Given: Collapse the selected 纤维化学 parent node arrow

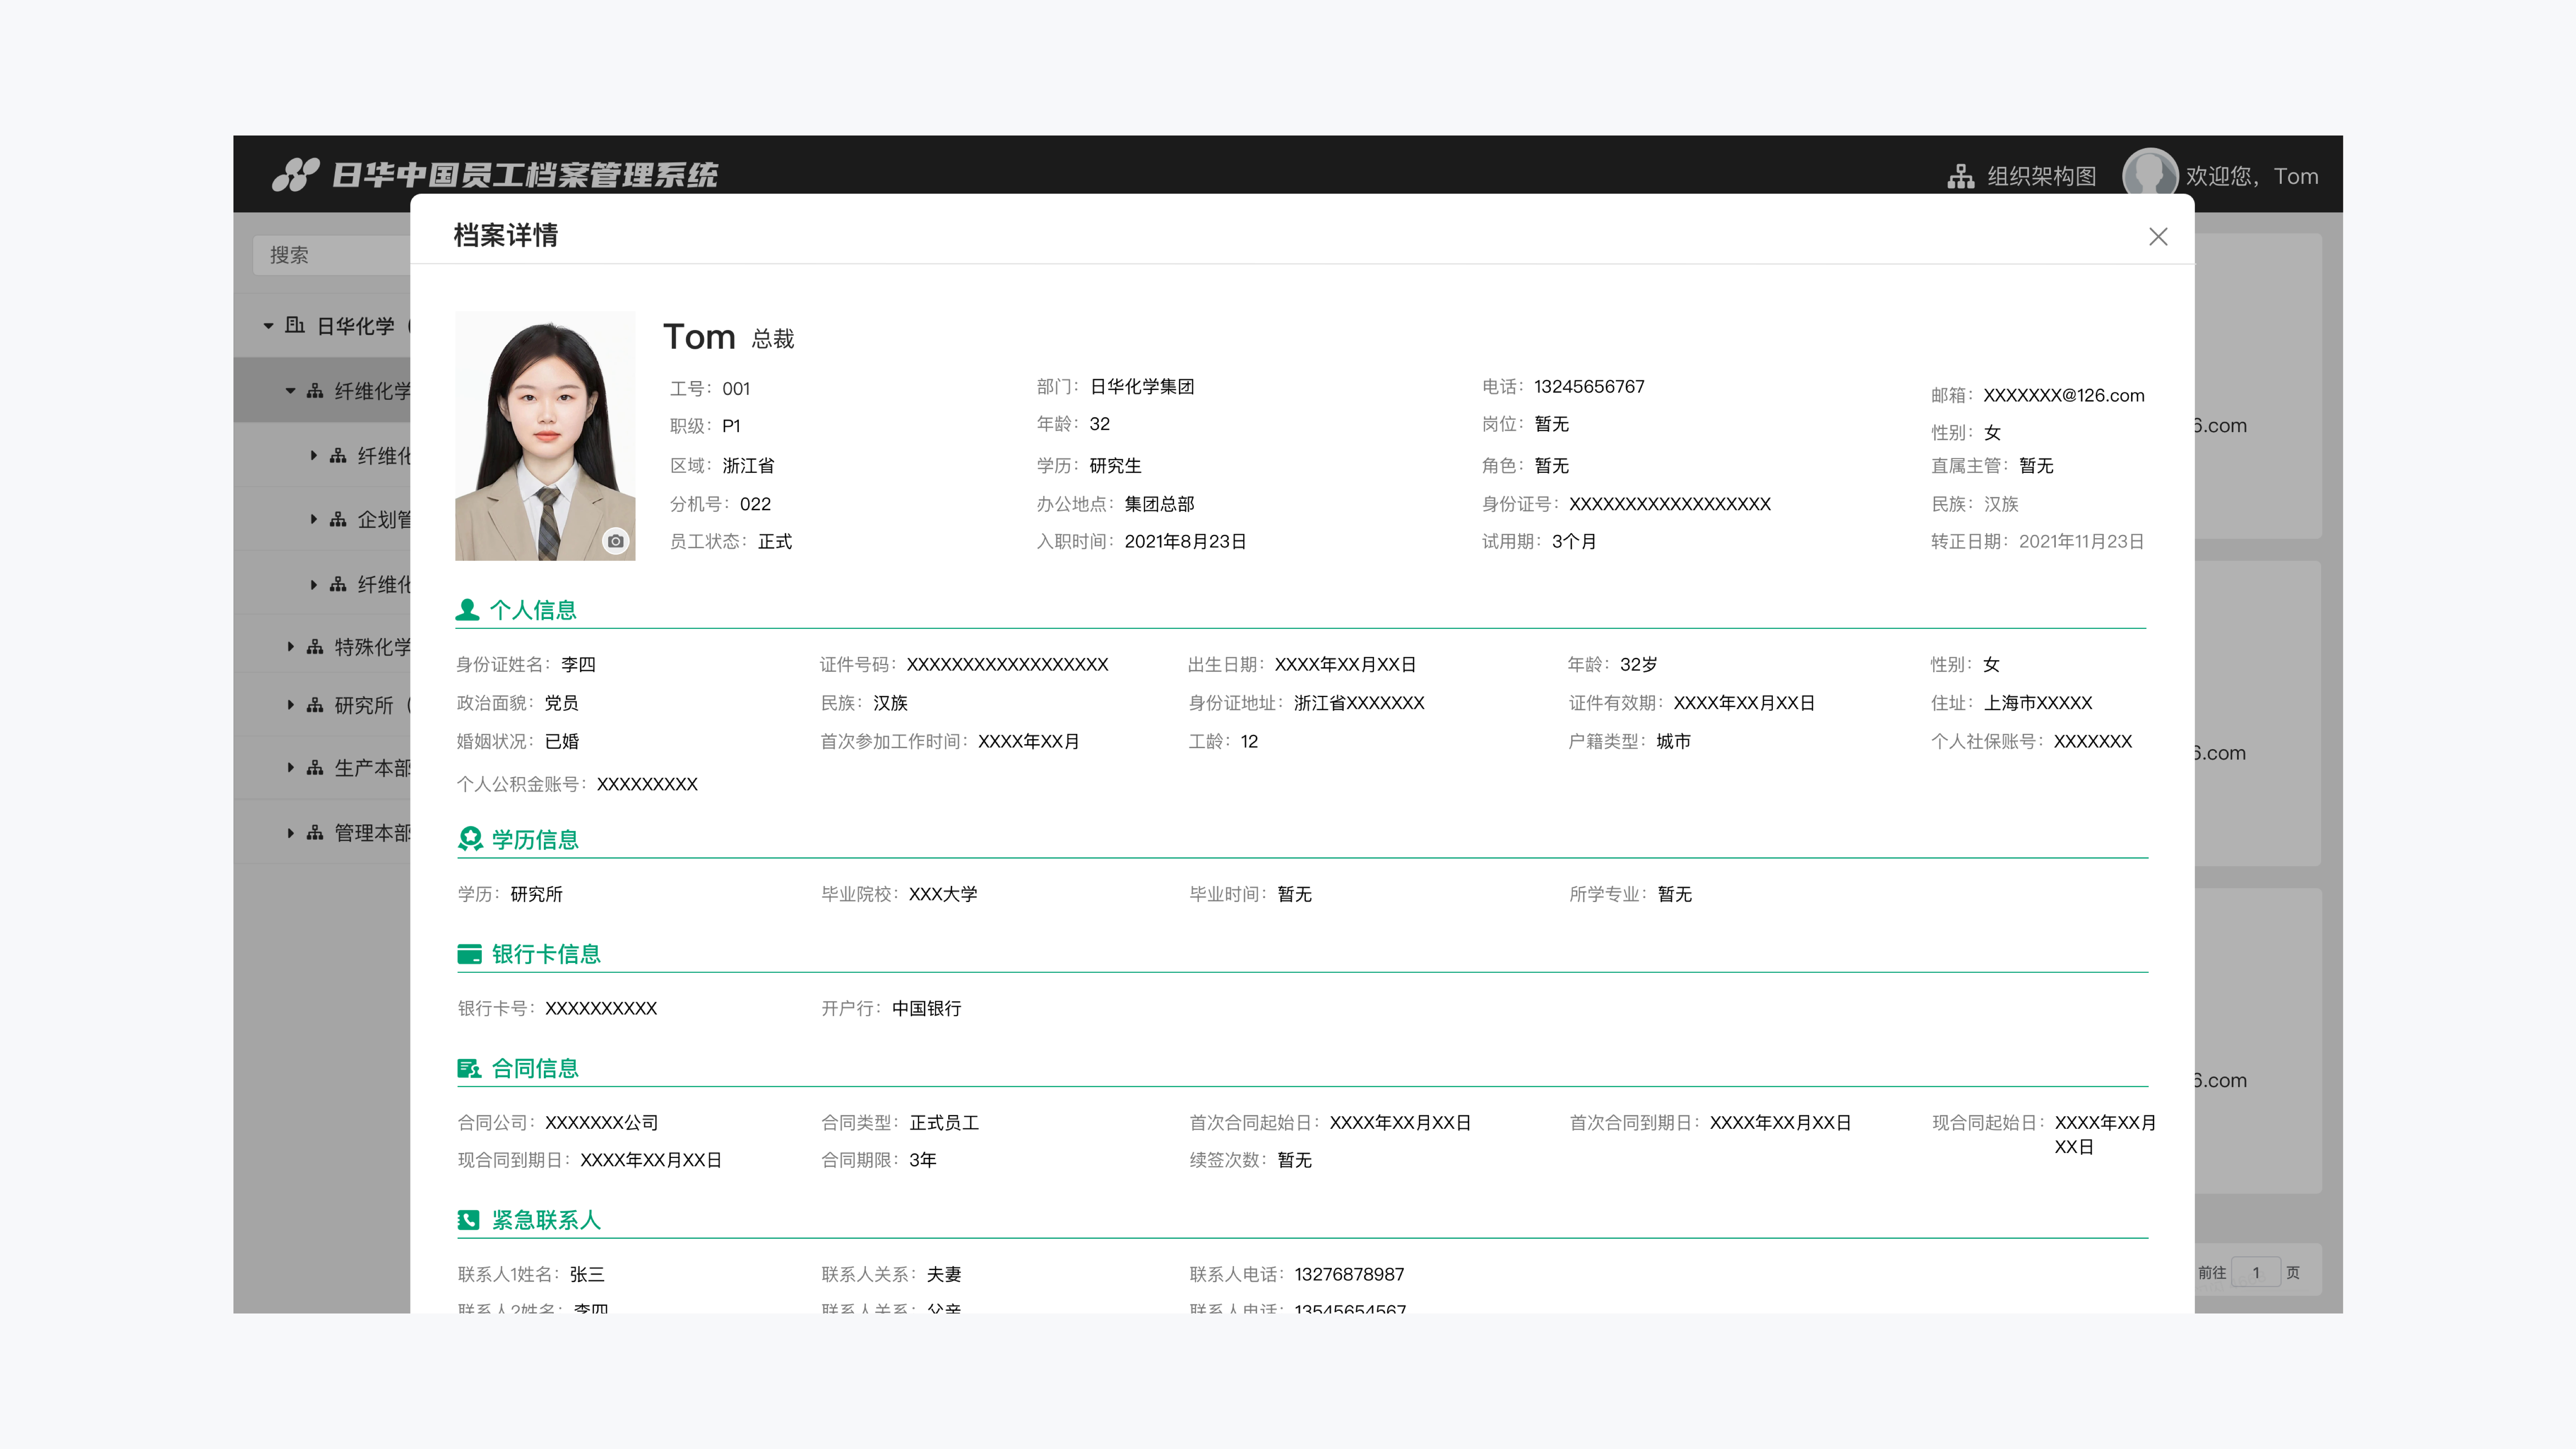Looking at the screenshot, I should [x=291, y=391].
